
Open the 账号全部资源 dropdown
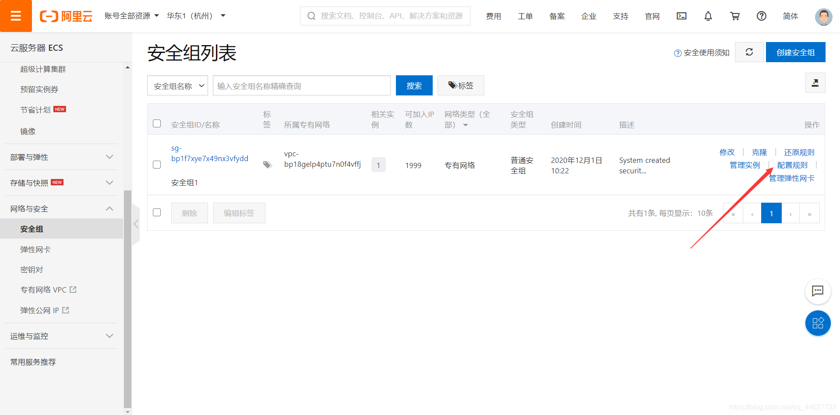coord(131,16)
